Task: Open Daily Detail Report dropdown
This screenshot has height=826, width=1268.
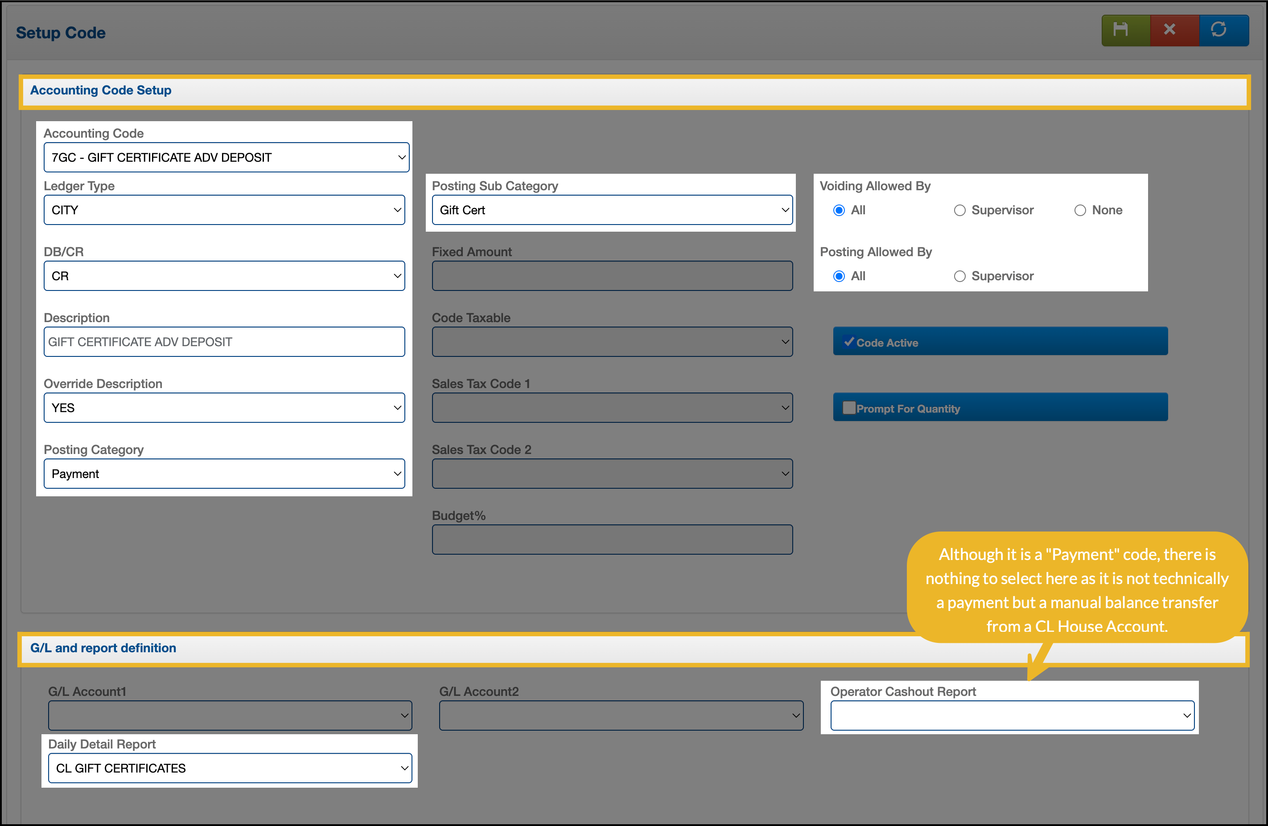Action: pyautogui.click(x=230, y=768)
